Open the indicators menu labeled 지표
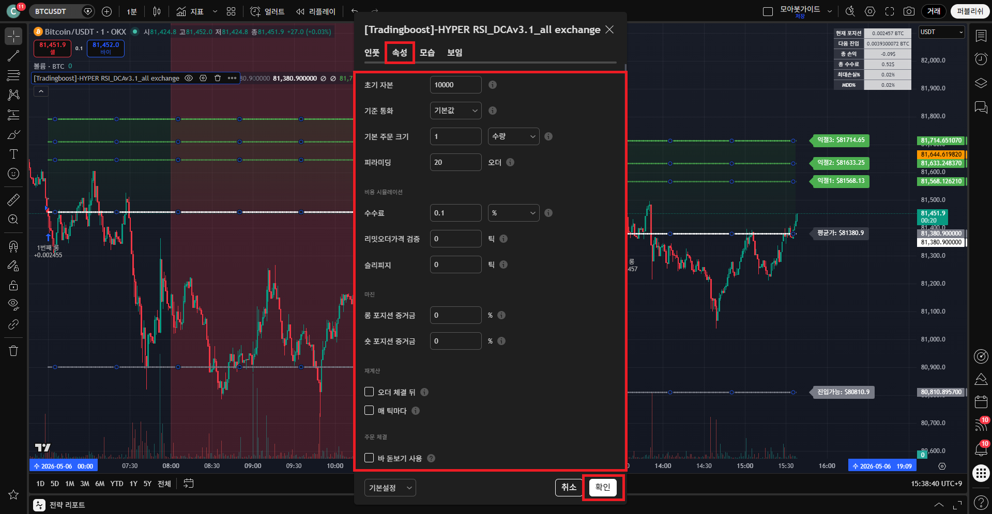This screenshot has height=514, width=992. click(190, 11)
